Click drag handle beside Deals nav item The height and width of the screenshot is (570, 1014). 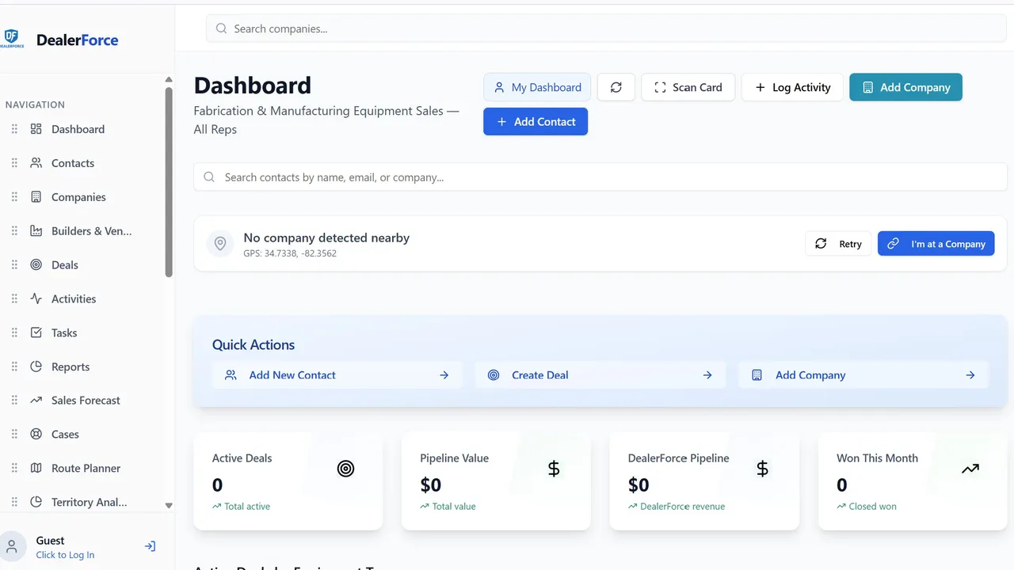coord(14,265)
